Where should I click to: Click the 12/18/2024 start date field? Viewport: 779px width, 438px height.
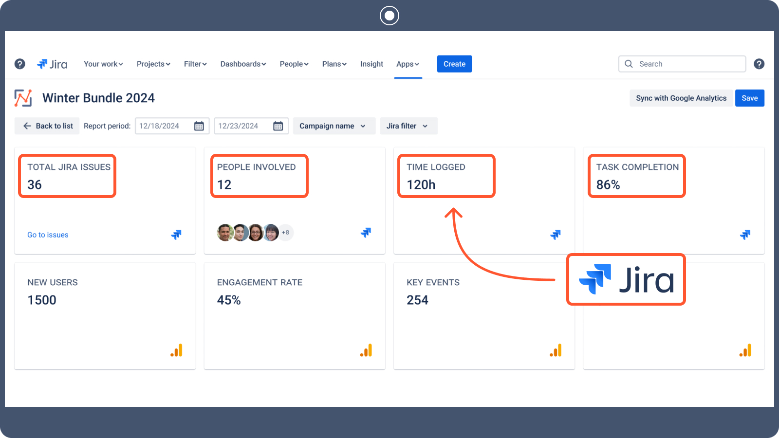click(x=172, y=126)
